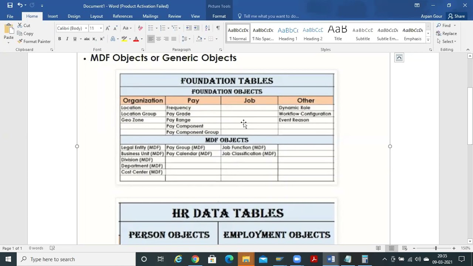Justify the paragraph text
The height and width of the screenshot is (266, 473).
pyautogui.click(x=174, y=39)
